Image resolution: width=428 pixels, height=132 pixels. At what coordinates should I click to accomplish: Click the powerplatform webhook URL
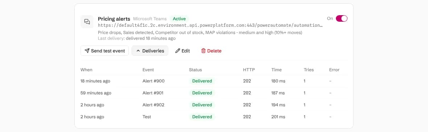(x=210, y=25)
